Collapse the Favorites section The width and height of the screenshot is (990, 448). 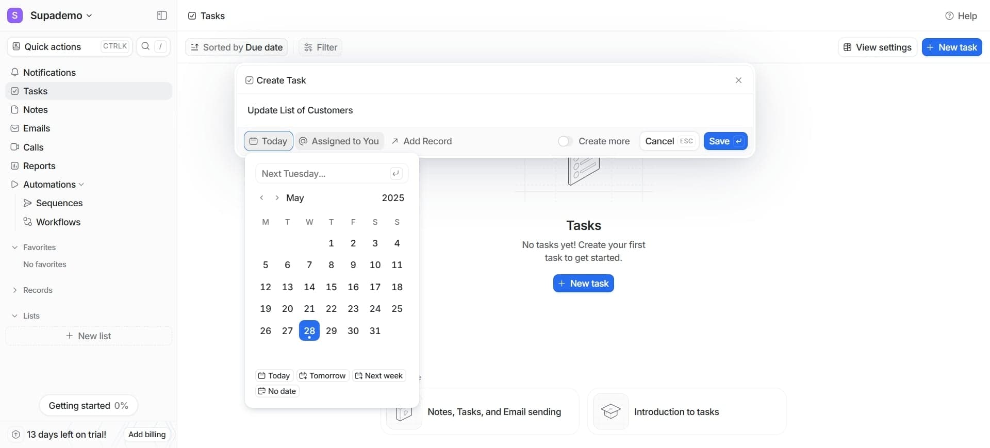(15, 247)
